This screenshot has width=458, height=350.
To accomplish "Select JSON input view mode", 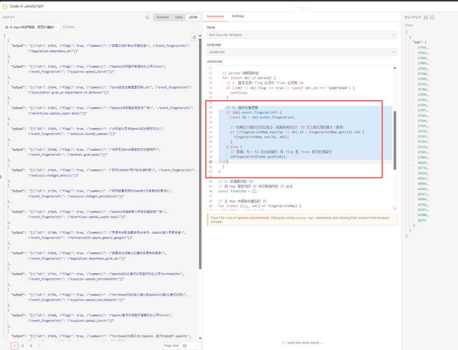I will pos(193,17).
